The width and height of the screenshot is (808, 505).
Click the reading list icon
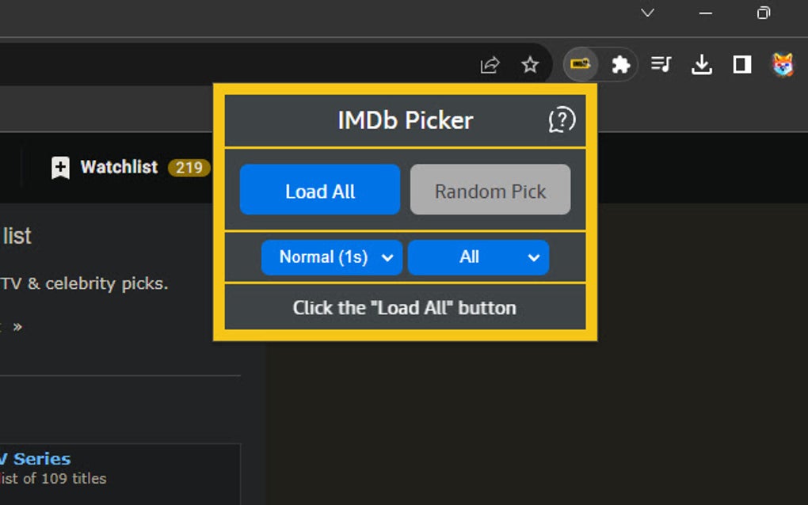pos(661,64)
